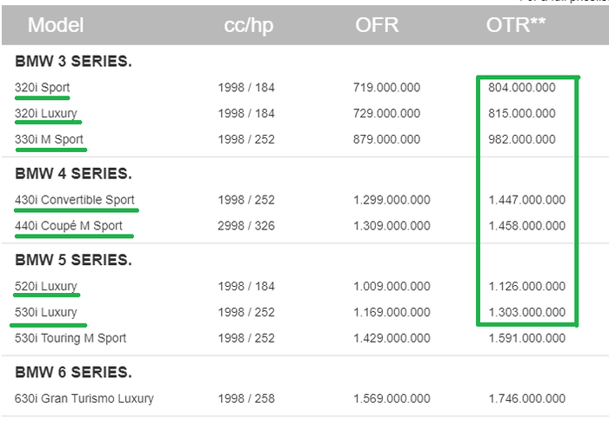Click the 1.299.000.000 OFR price
Viewport: 609px width, 426px height.
(391, 200)
